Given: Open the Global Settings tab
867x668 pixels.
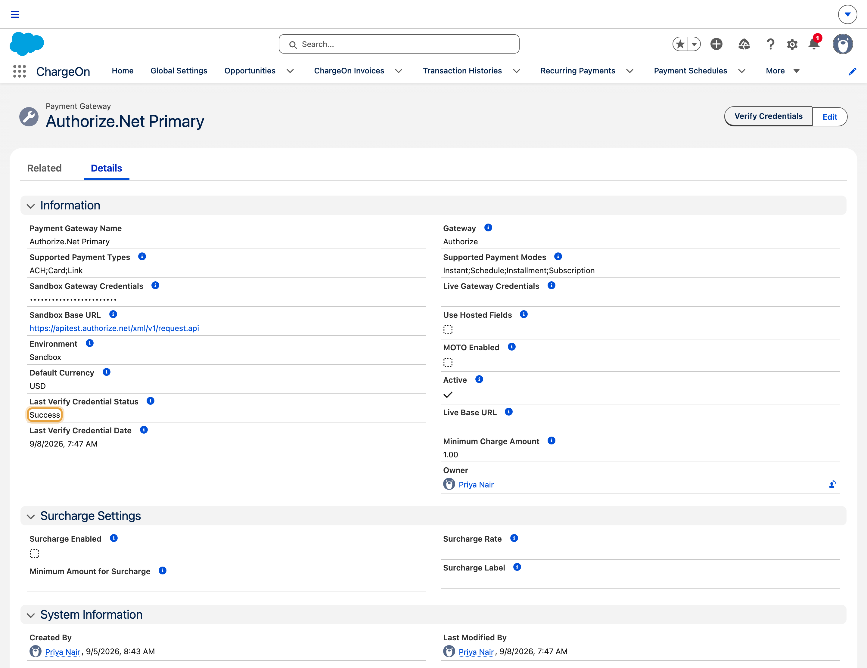Looking at the screenshot, I should (179, 71).
